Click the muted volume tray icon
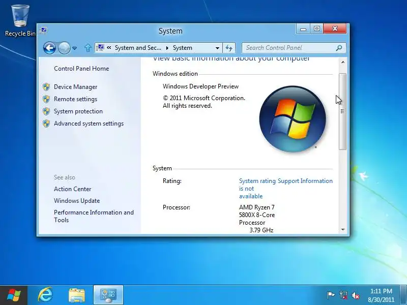 (x=356, y=295)
